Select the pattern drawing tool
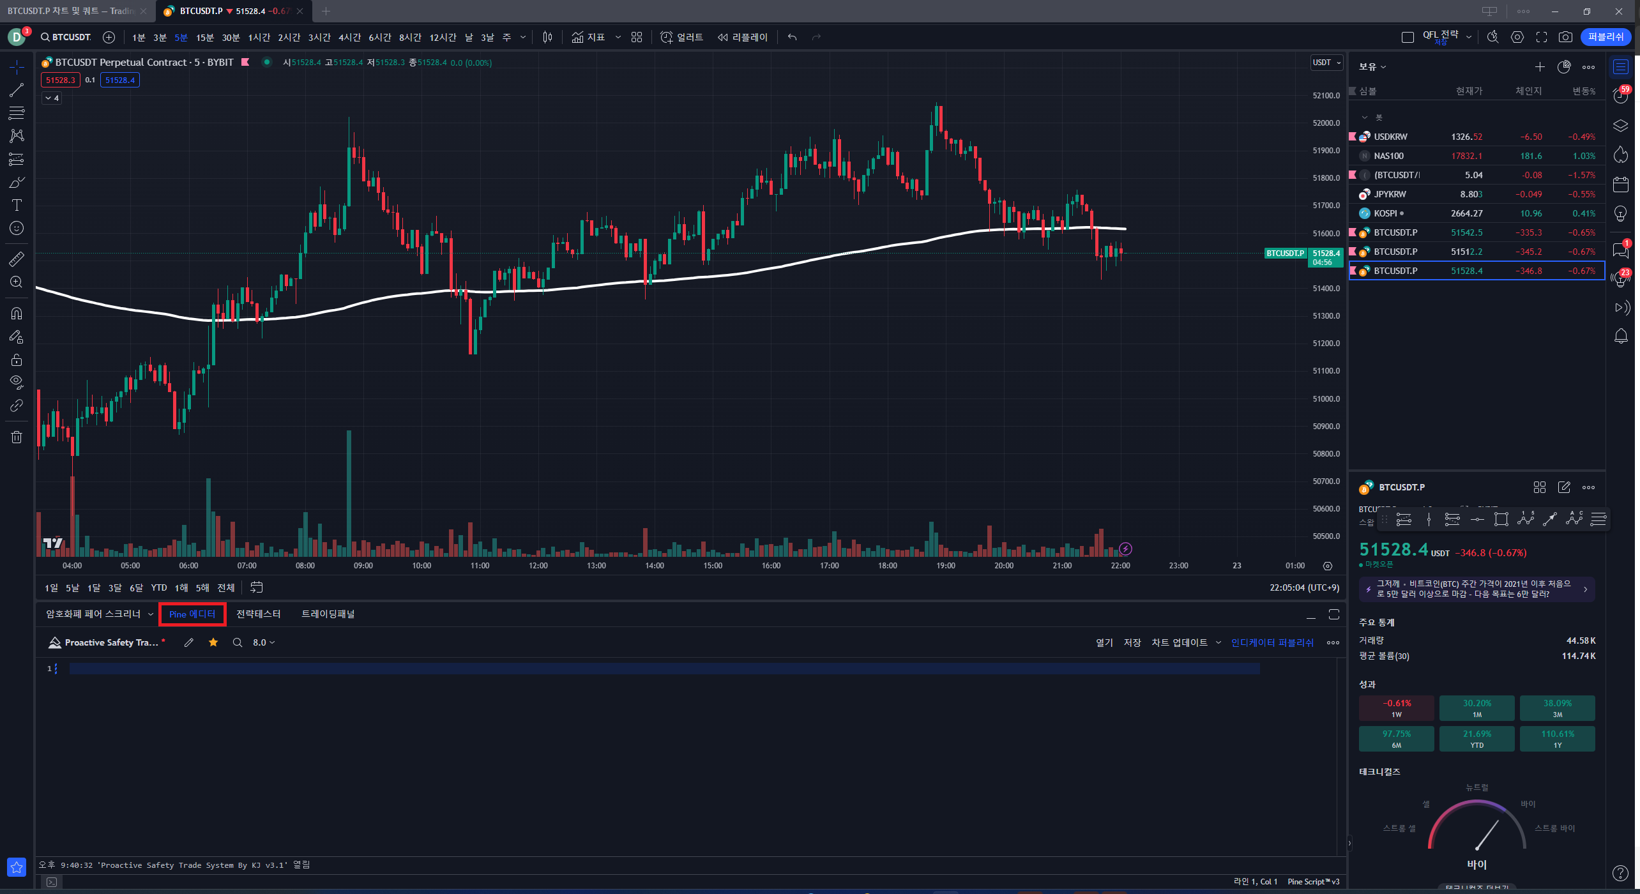This screenshot has height=894, width=1640. (17, 136)
